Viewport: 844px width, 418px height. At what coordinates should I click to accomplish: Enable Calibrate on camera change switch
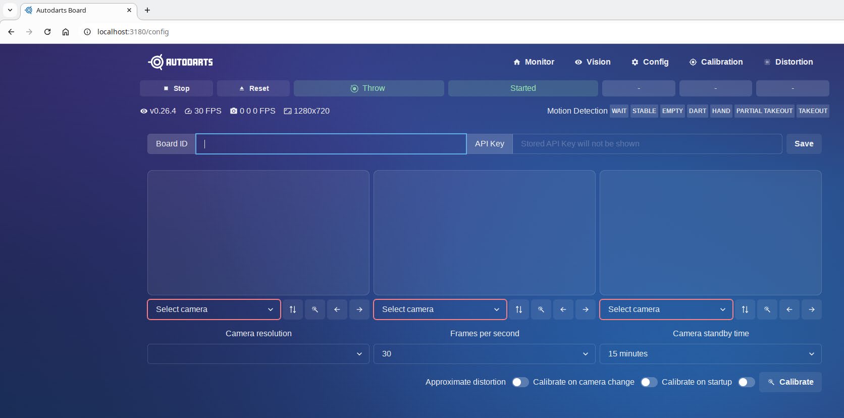[649, 382]
